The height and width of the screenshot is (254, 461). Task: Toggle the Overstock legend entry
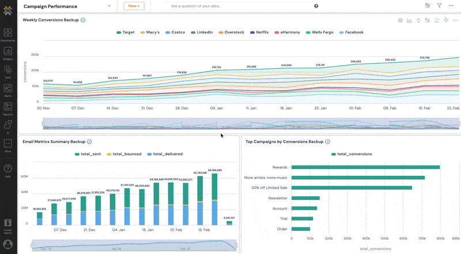coord(232,32)
